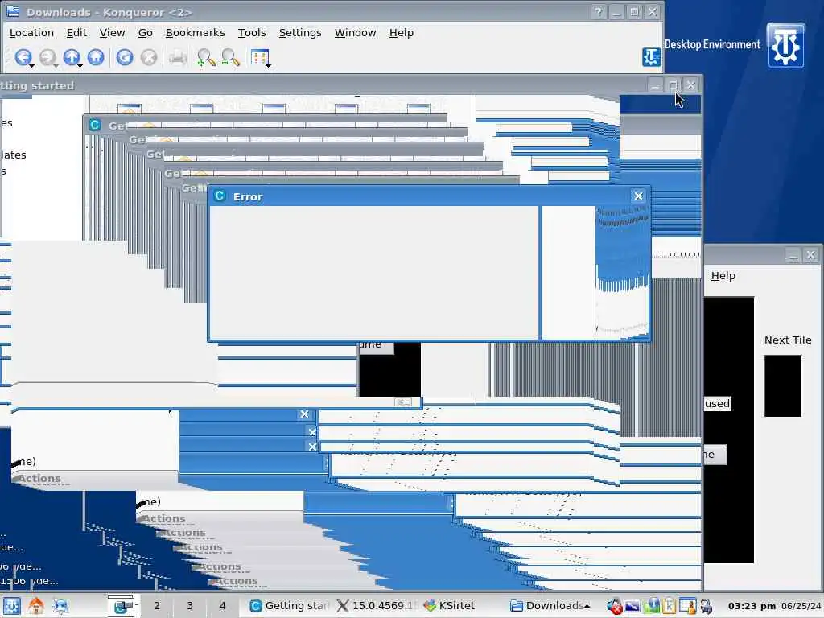Go up one directory with the Up icon
Viewport: 824px width, 618px height.
[x=72, y=57]
